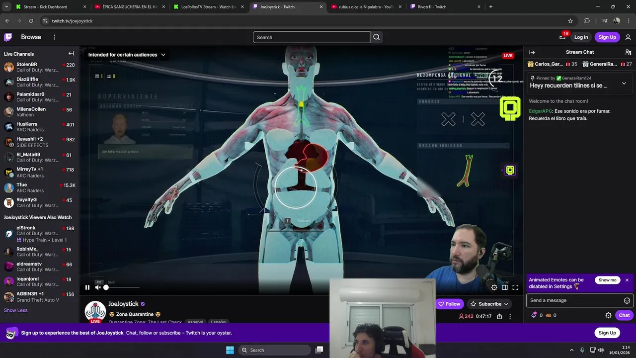Open AGBIN3R's Grand Theft Auto stream

tap(39, 297)
